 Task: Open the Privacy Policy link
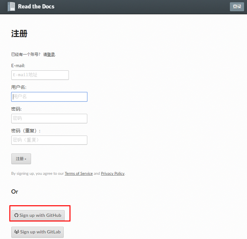tap(113, 173)
